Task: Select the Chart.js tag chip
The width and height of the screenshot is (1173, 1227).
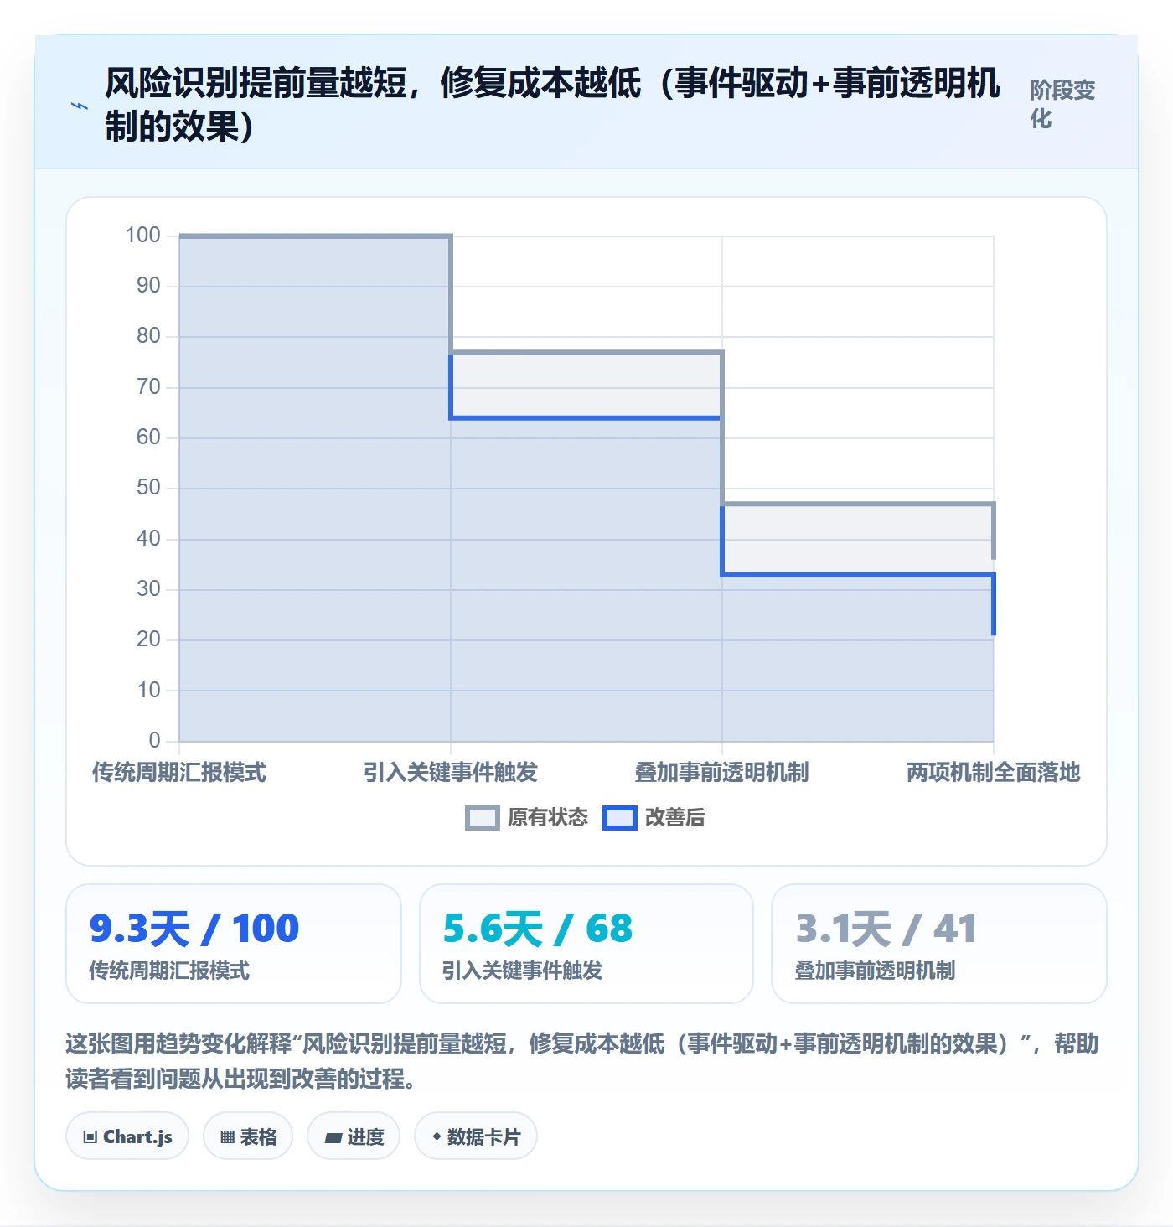Action: tap(127, 1136)
